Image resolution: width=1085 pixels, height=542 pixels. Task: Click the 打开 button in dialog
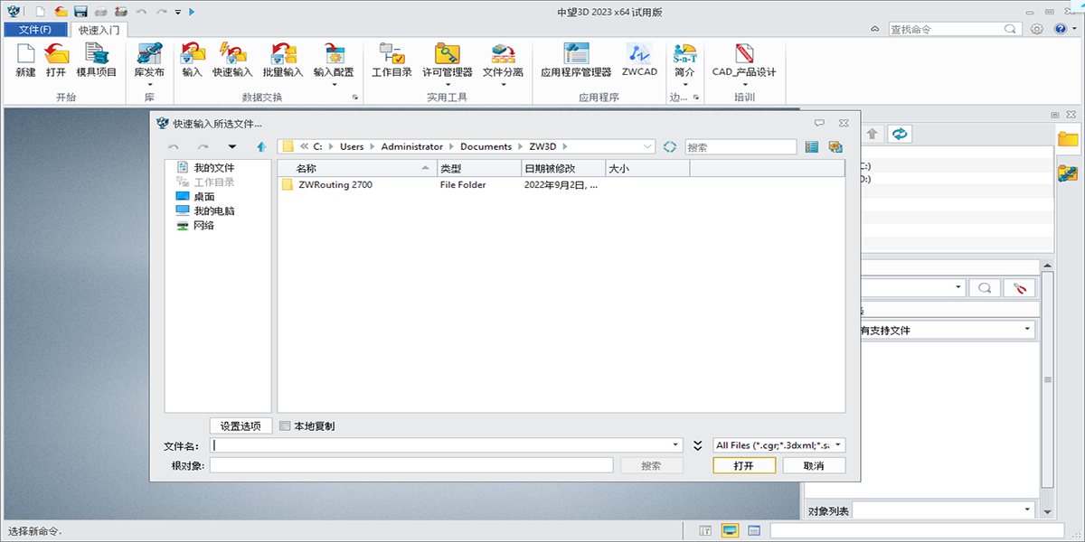(x=743, y=466)
